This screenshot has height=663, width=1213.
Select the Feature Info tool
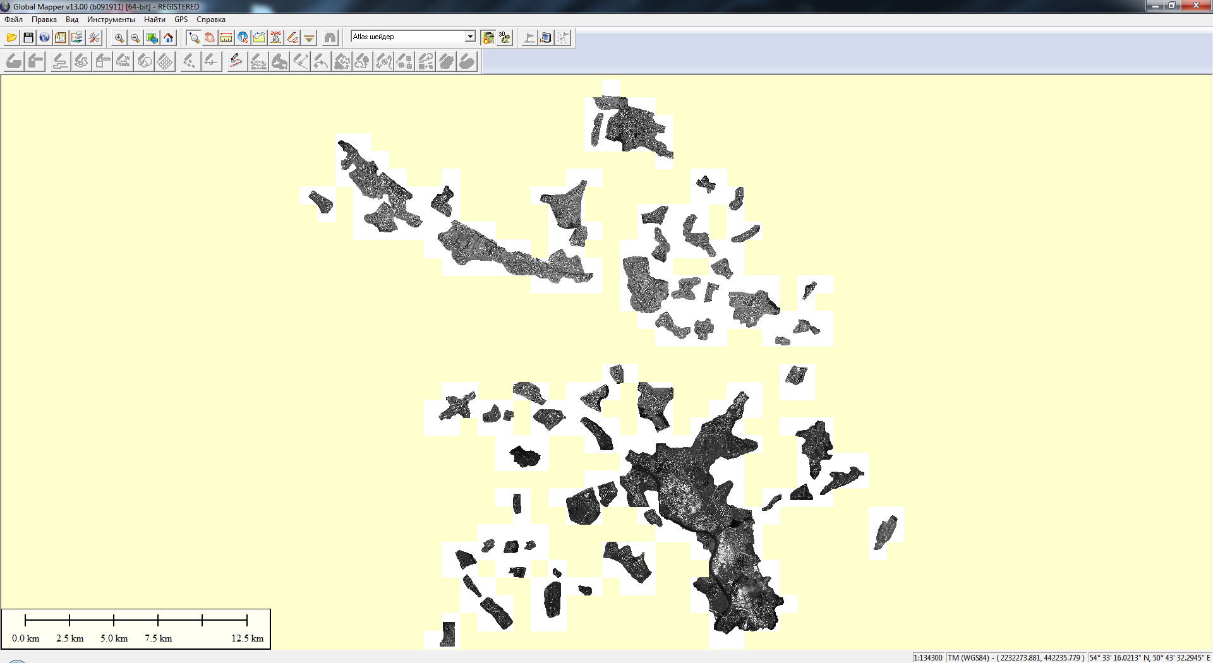[x=243, y=38]
